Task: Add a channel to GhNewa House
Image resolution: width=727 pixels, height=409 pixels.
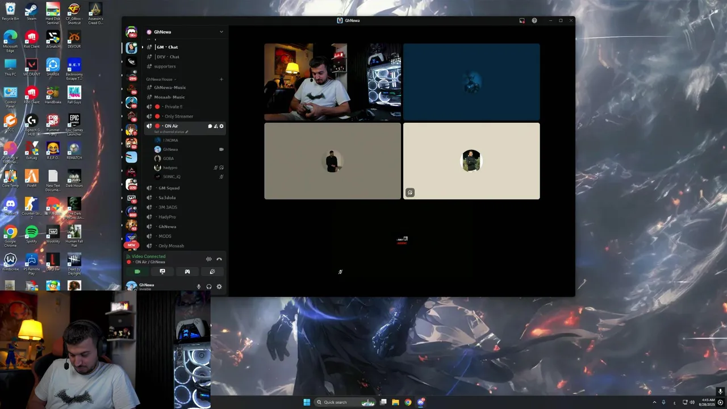Action: [x=222, y=80]
